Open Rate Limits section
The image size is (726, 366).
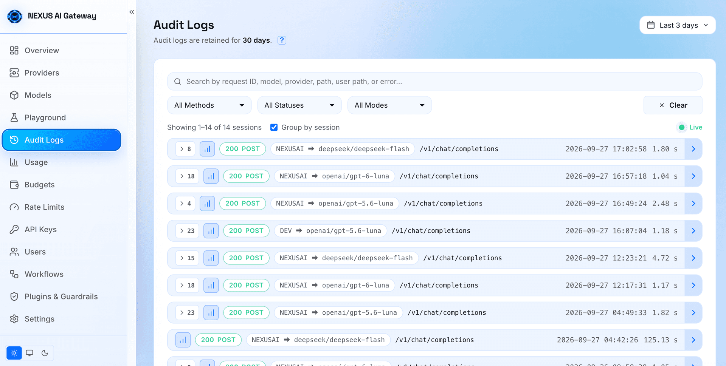(x=62, y=207)
